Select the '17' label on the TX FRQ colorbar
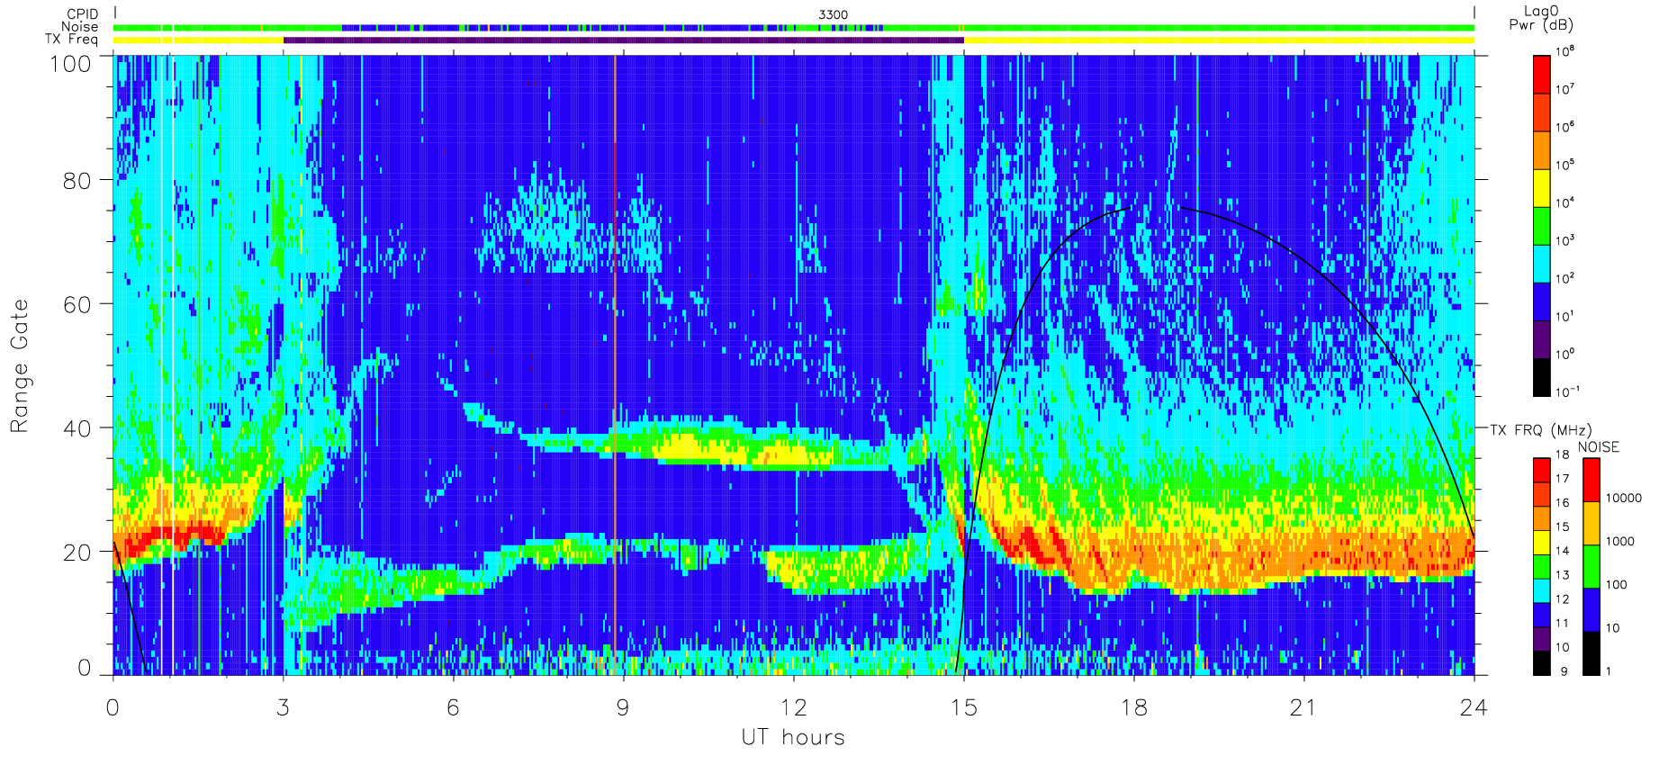The width and height of the screenshot is (1659, 765). tap(1562, 479)
